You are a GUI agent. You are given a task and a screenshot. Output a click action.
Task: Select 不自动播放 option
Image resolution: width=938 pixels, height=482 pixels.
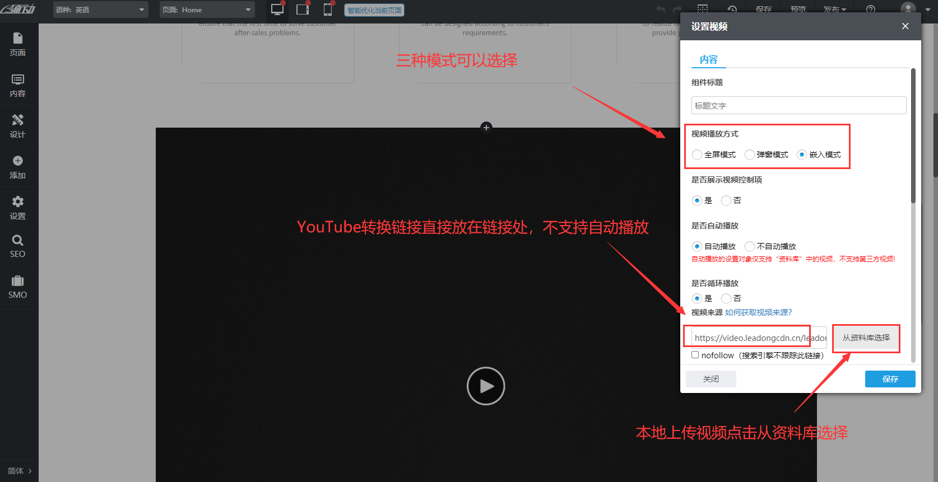750,246
